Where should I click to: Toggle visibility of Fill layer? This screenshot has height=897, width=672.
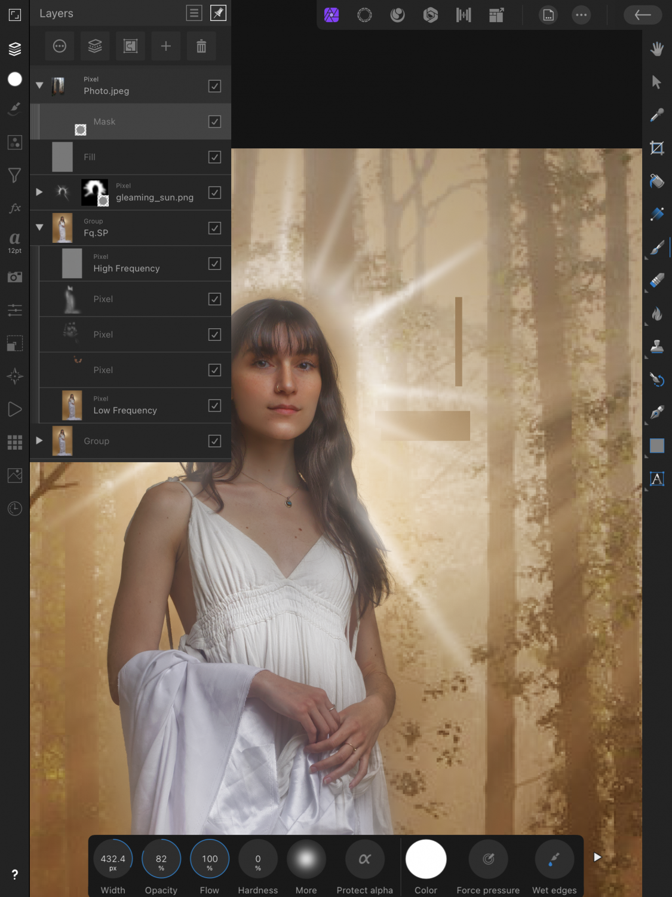(215, 157)
